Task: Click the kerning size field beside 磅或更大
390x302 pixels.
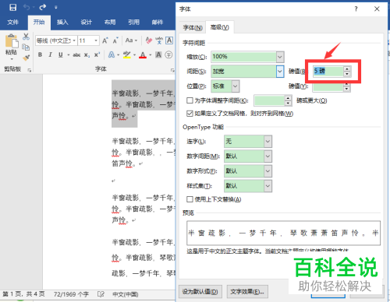Action: [x=269, y=100]
